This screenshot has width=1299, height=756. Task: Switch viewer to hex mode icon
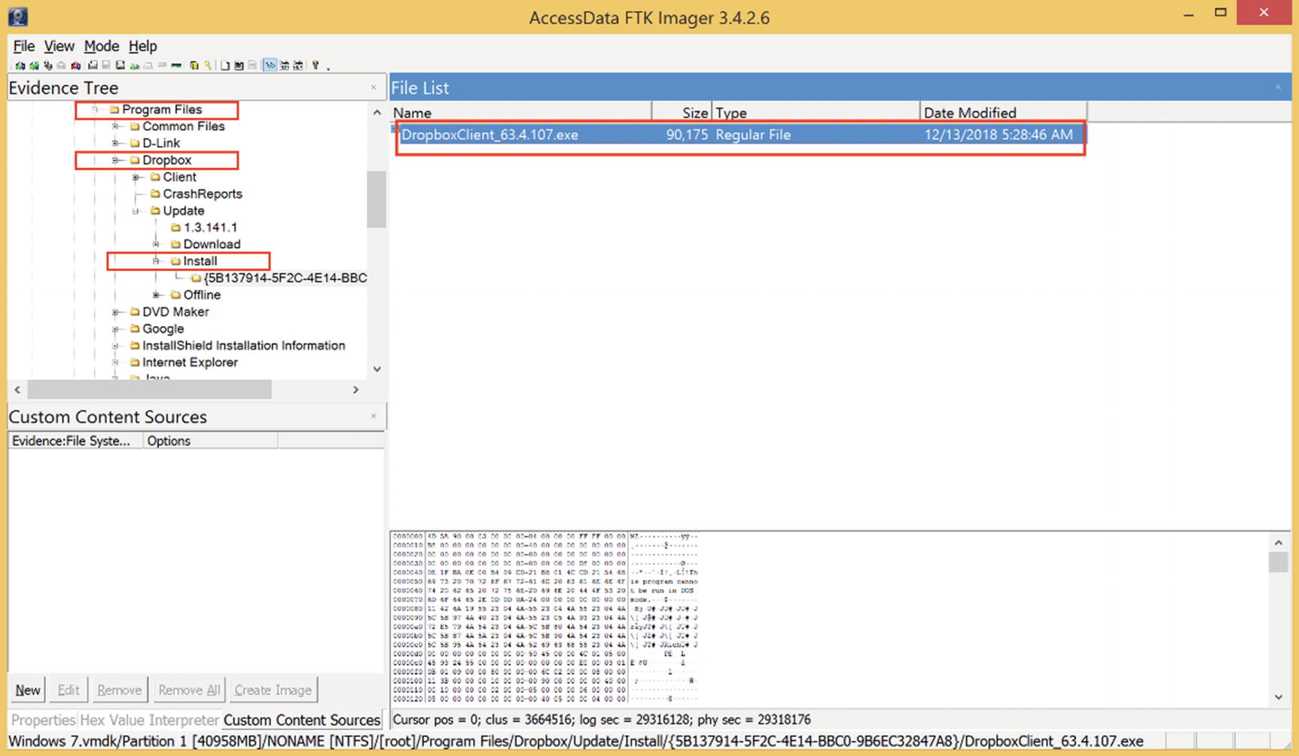[x=297, y=66]
